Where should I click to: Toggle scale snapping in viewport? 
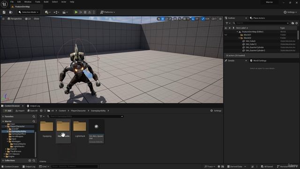pyautogui.click(x=203, y=19)
